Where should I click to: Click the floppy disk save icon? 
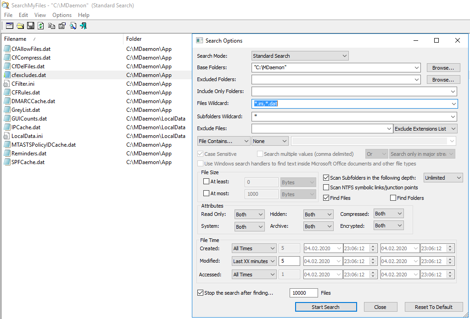tap(31, 26)
